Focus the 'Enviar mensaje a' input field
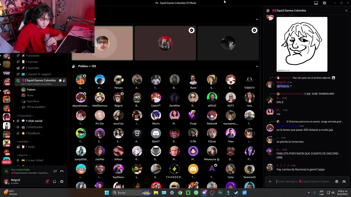 [304, 181]
